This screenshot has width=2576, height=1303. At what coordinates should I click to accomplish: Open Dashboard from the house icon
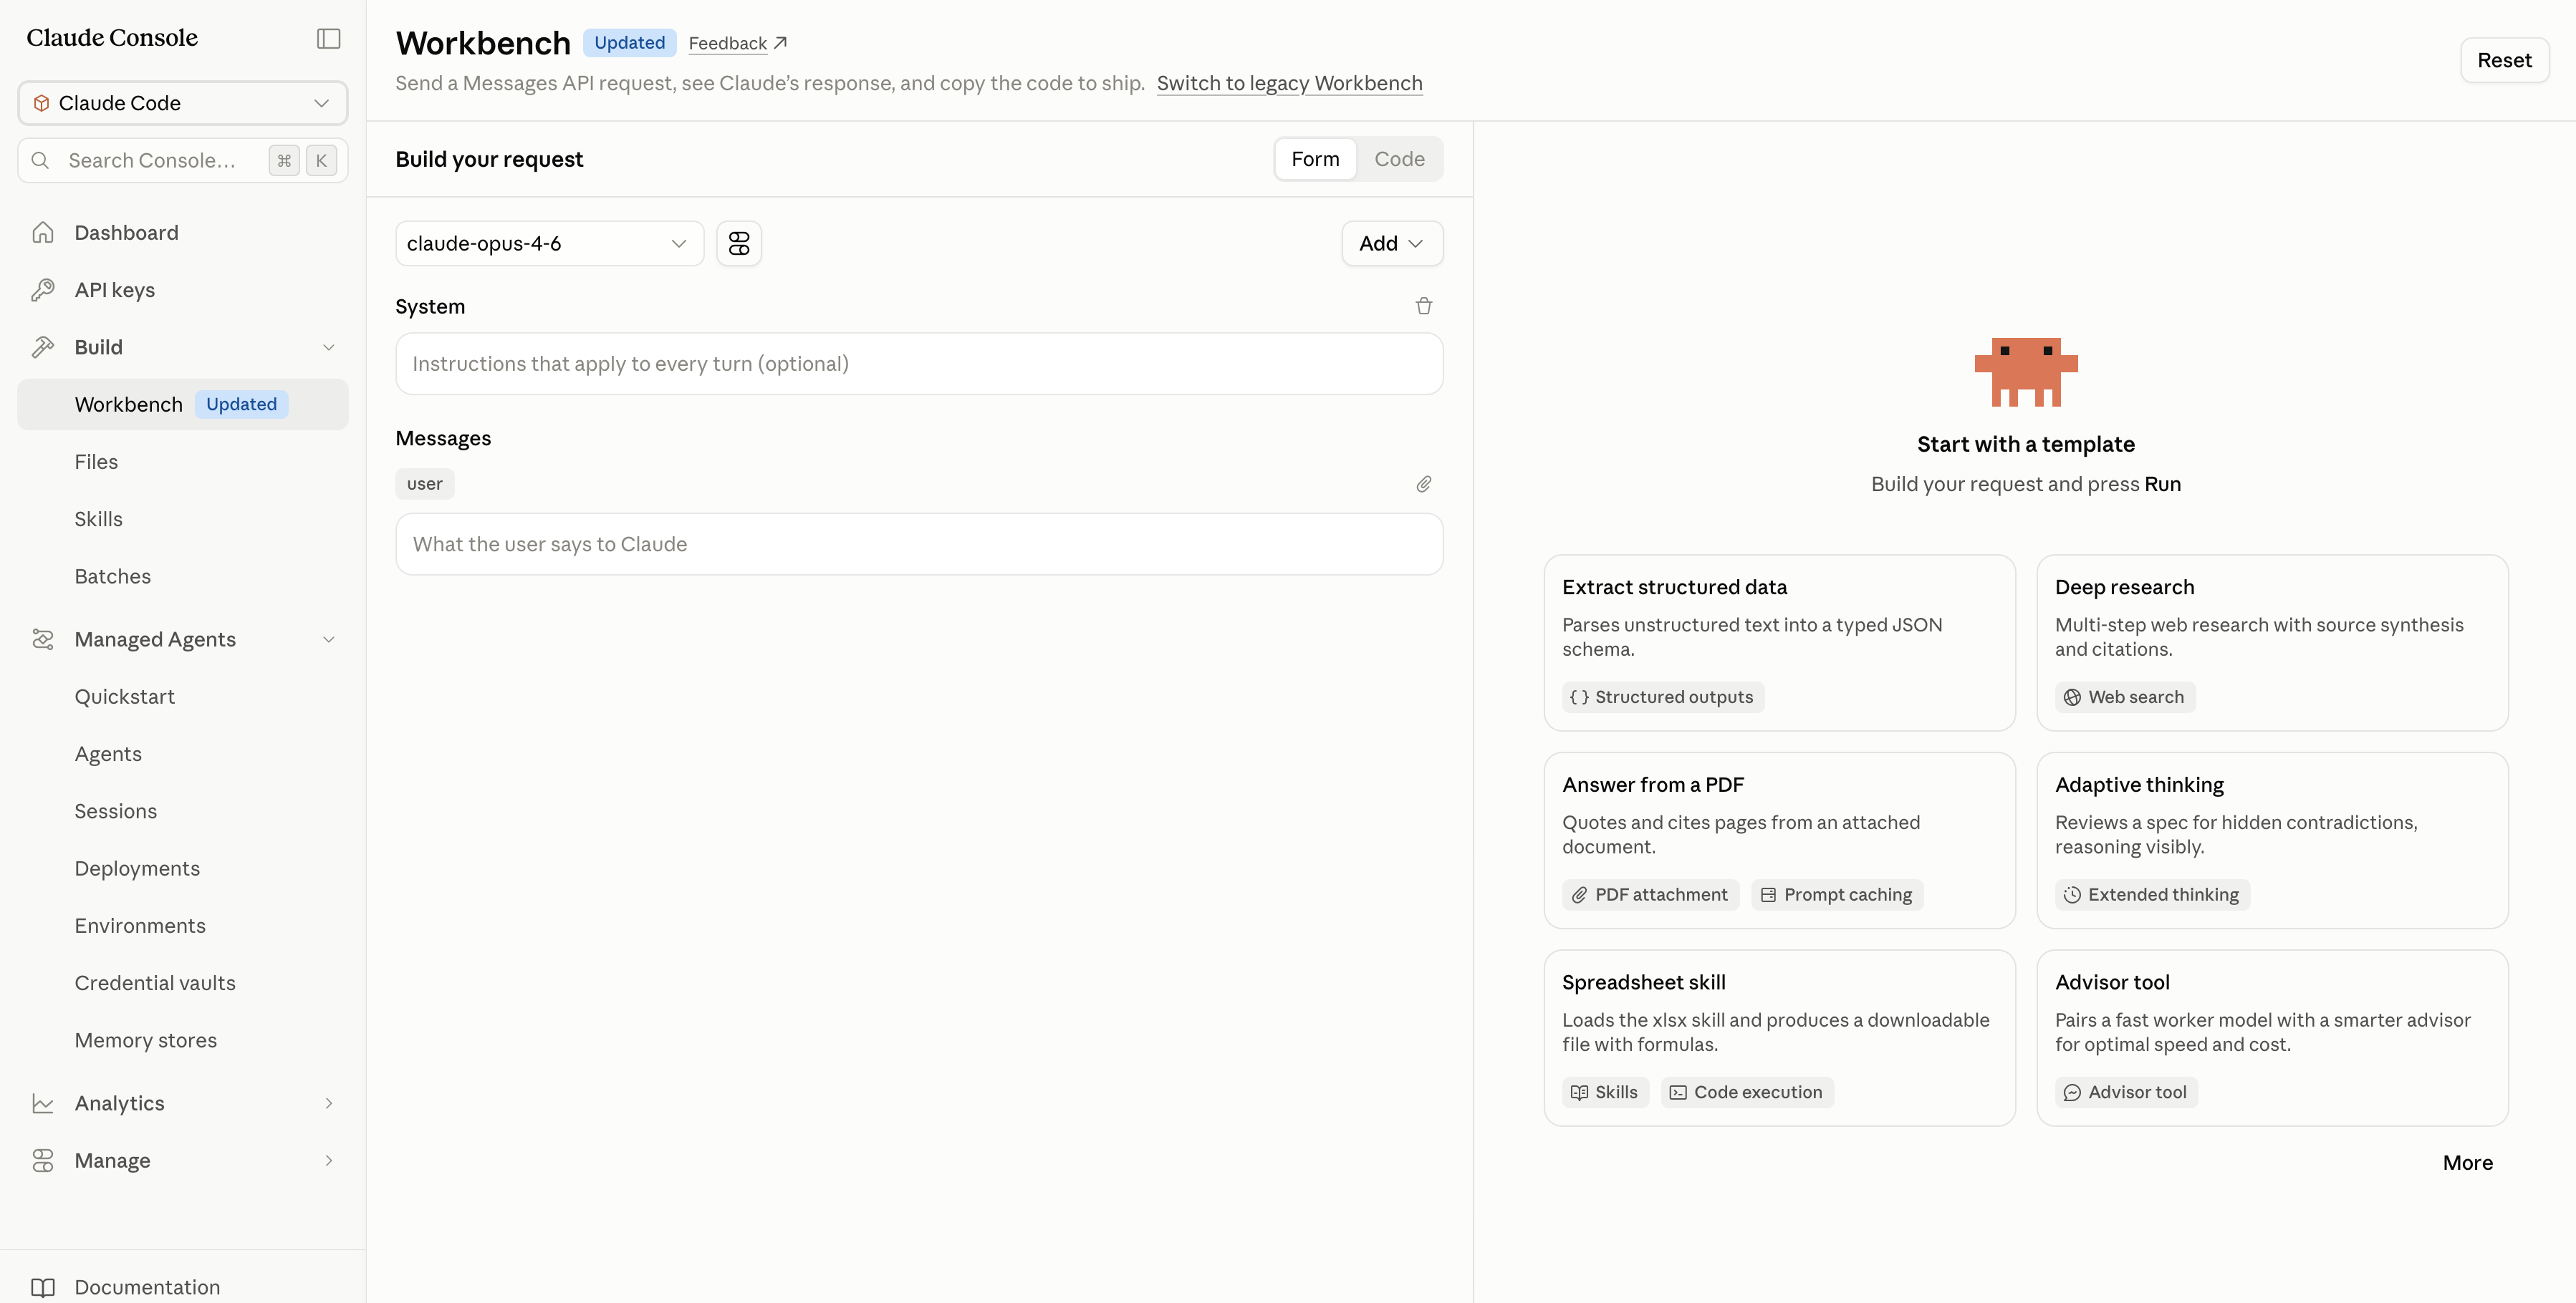pos(42,233)
